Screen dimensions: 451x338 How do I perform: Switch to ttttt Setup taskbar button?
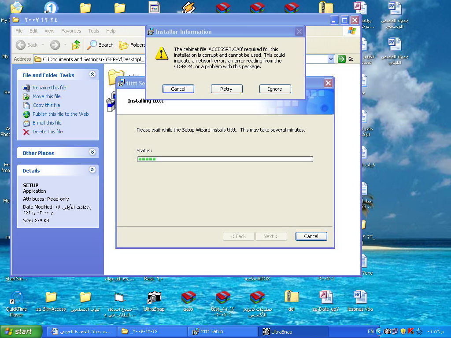pos(222,332)
